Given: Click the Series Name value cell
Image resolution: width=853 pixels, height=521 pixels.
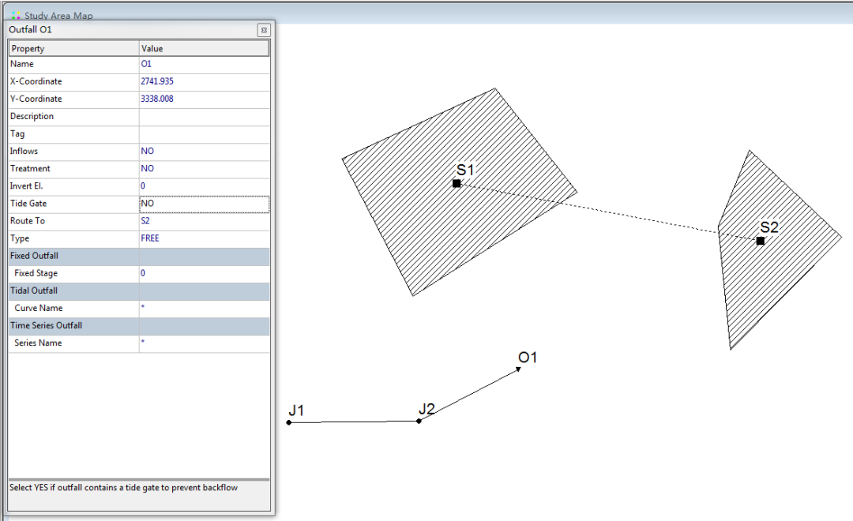Looking at the screenshot, I should tap(204, 343).
